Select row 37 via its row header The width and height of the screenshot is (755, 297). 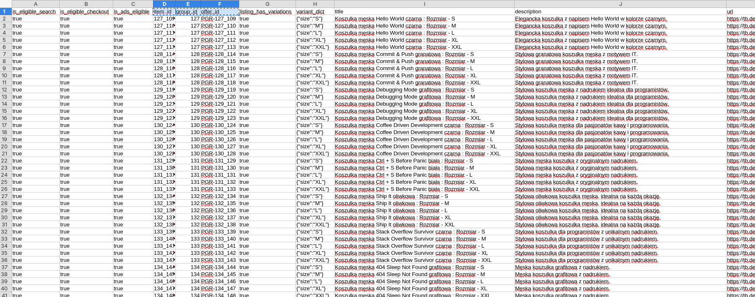pyautogui.click(x=6, y=267)
